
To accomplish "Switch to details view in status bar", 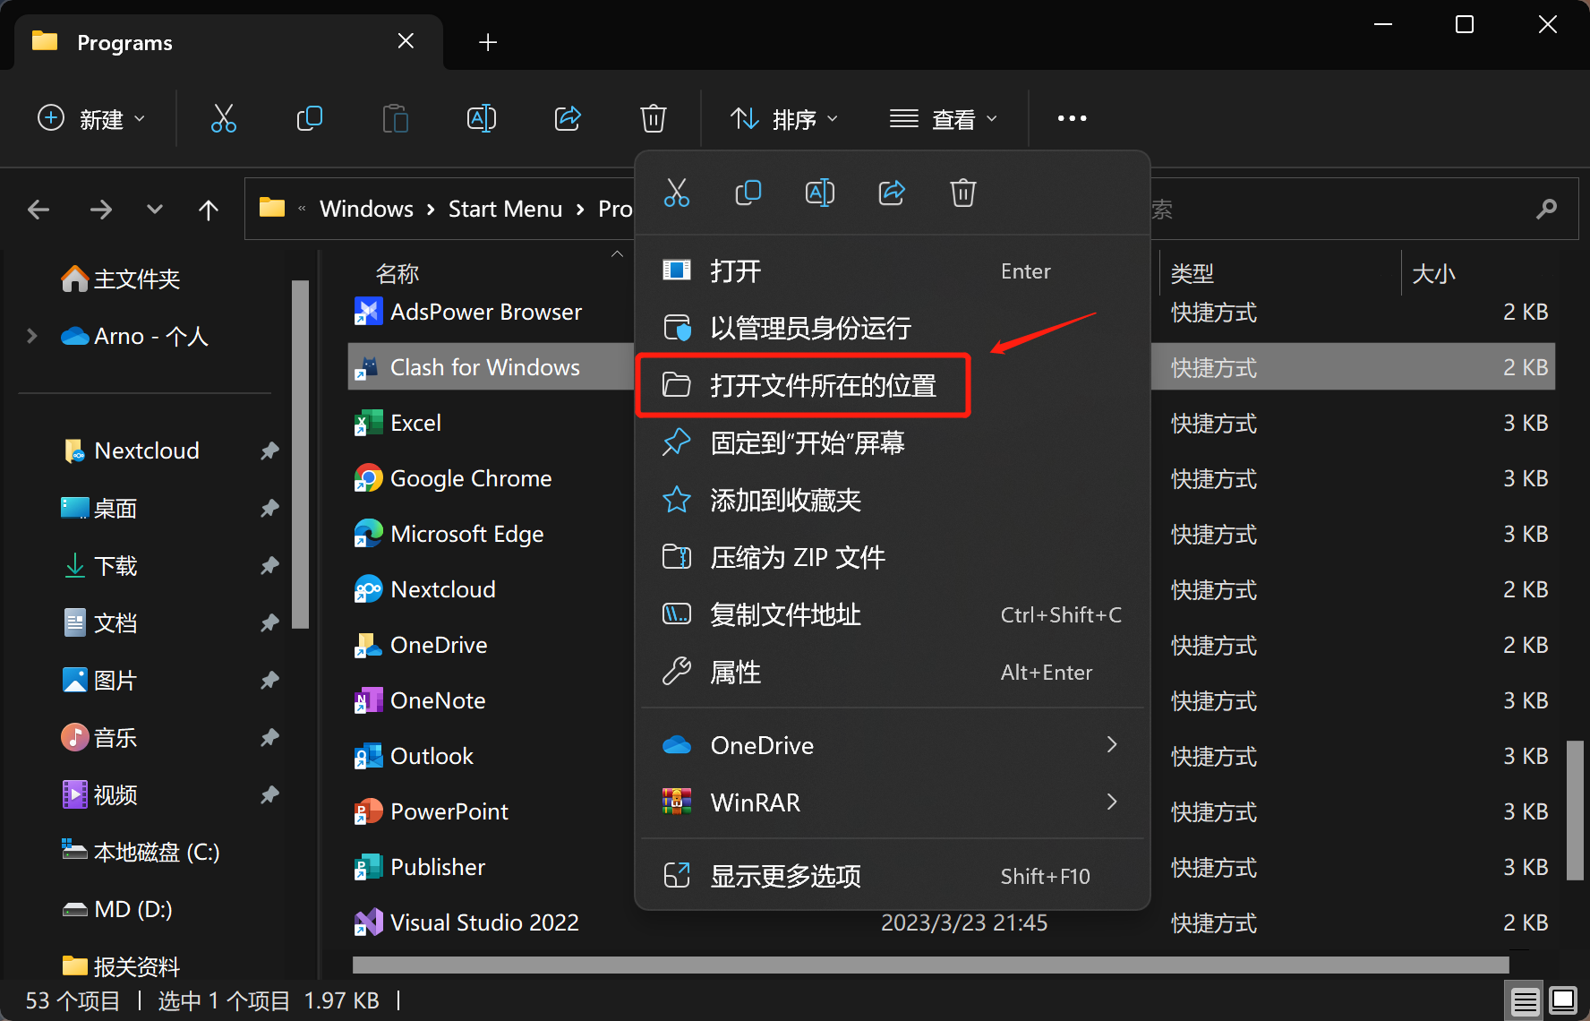I will (1526, 1000).
